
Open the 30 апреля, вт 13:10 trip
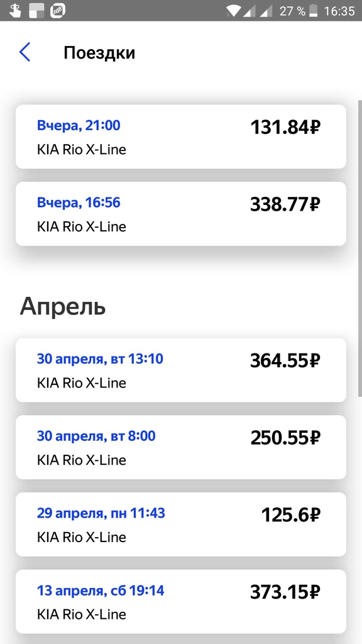tap(181, 370)
